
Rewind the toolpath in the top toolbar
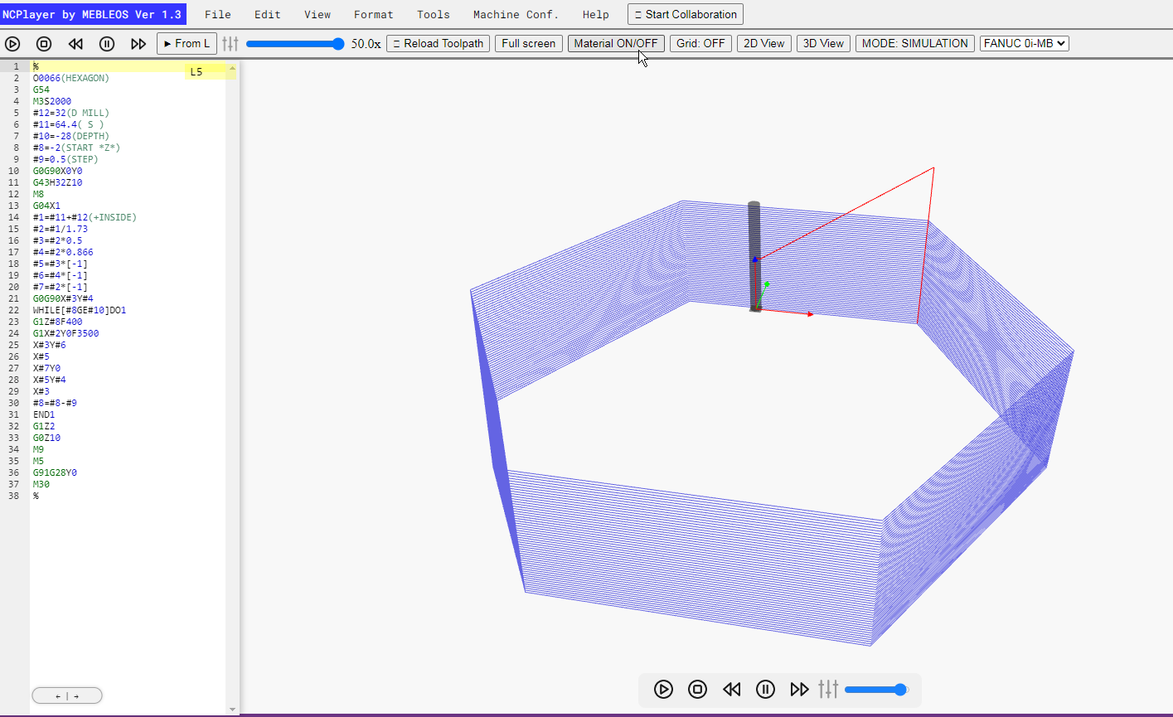[x=75, y=44]
